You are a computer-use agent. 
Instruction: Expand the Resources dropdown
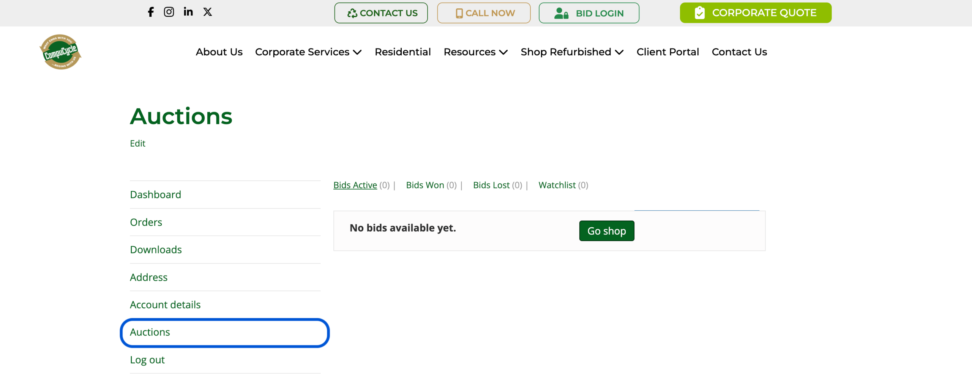coord(476,52)
